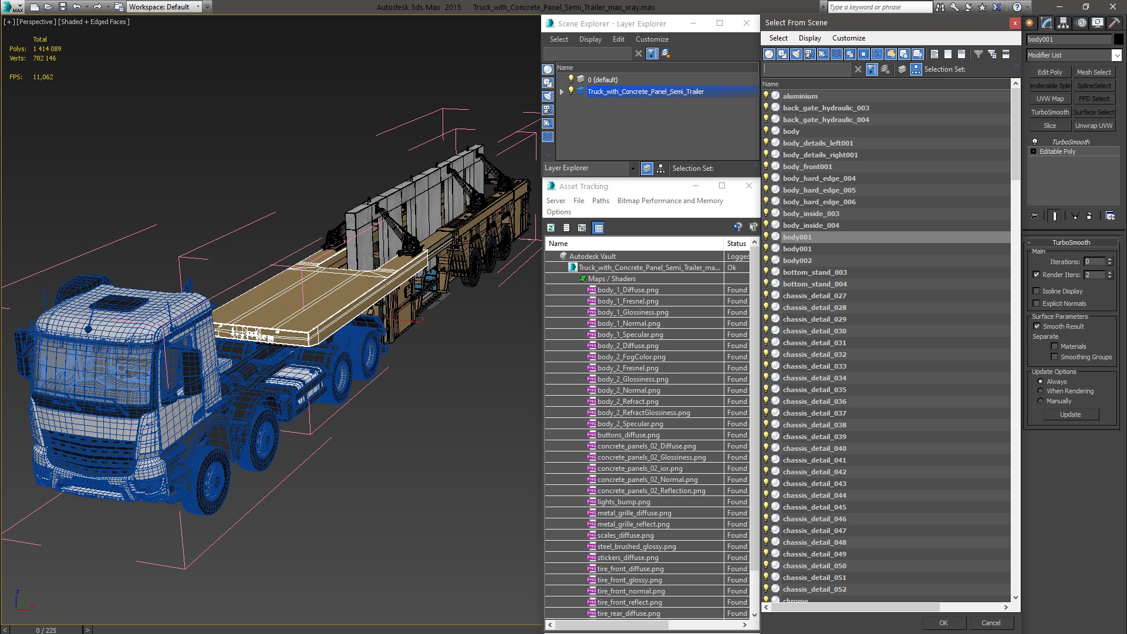Open Bitmap Performance and Memory menu

670,201
